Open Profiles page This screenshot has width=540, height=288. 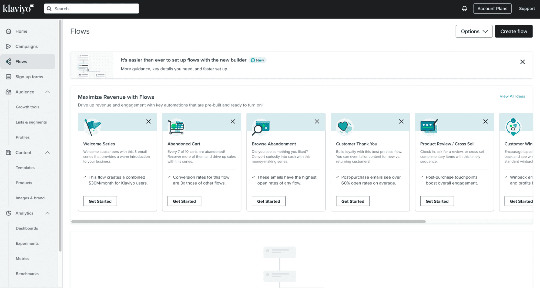tap(23, 137)
